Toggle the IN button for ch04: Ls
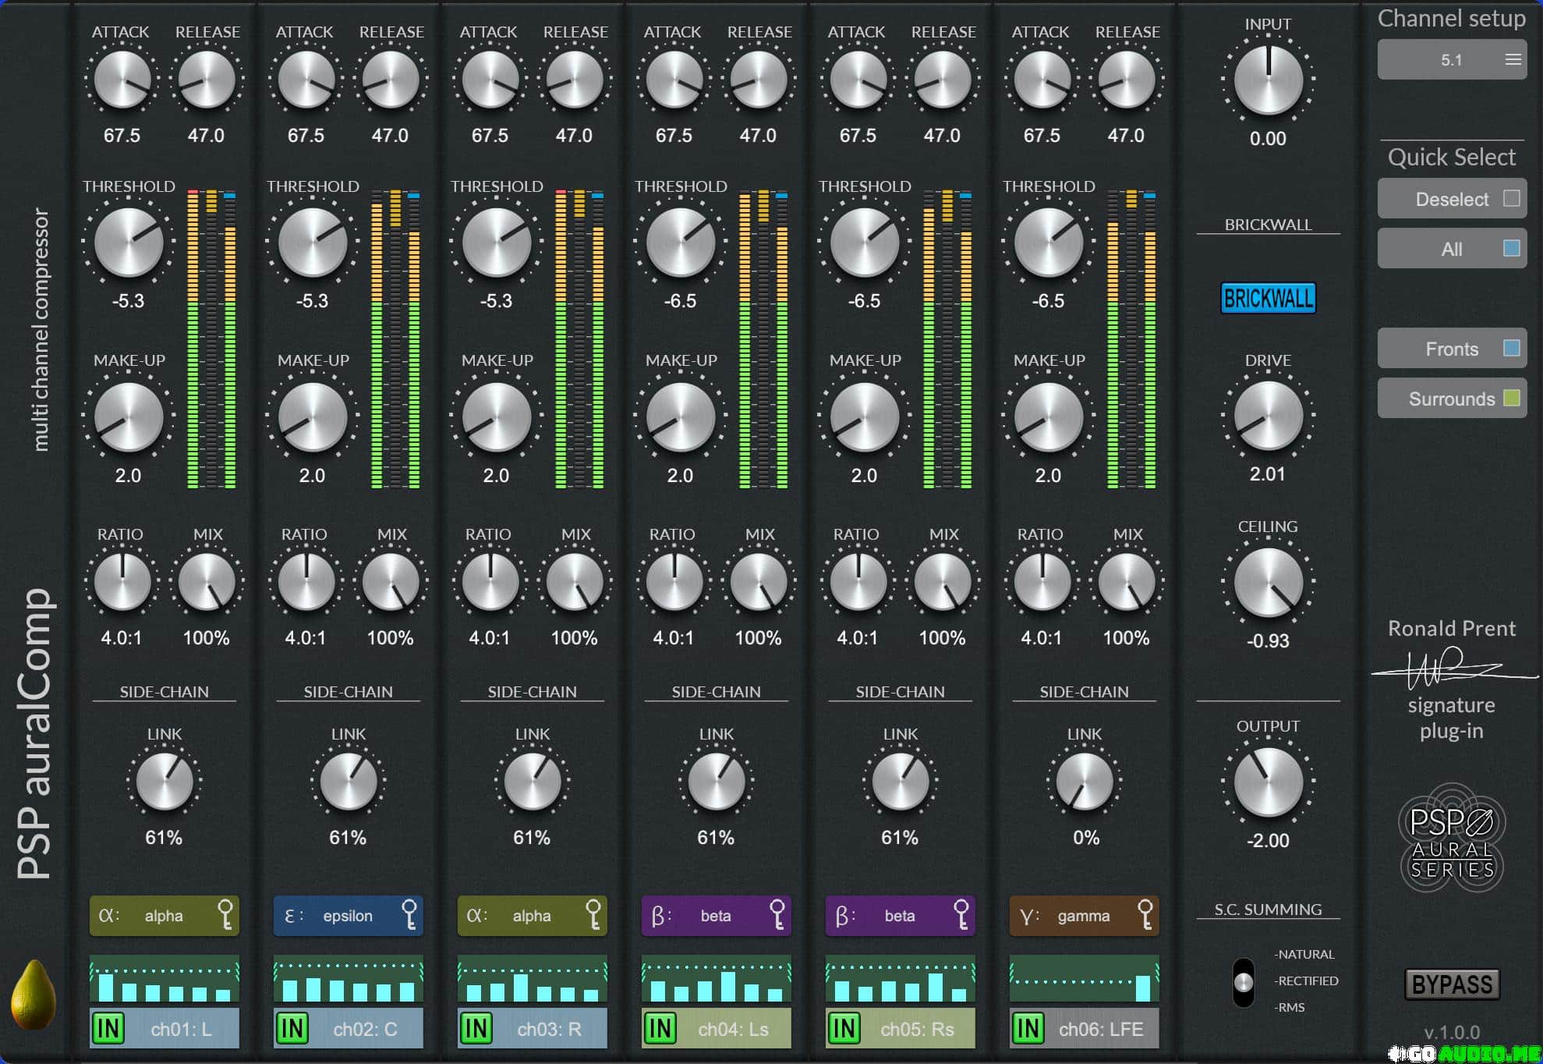Viewport: 1543px width, 1064px height. pyautogui.click(x=660, y=1029)
